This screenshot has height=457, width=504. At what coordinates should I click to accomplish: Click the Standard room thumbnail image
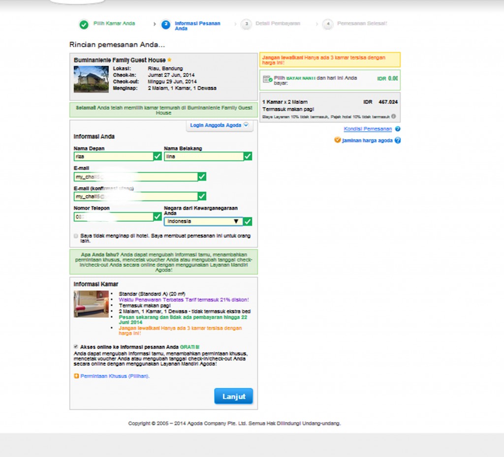tap(91, 304)
